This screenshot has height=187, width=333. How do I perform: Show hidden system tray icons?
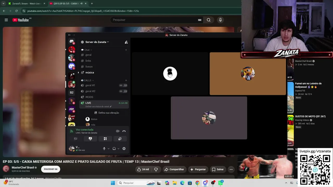tap(286, 183)
